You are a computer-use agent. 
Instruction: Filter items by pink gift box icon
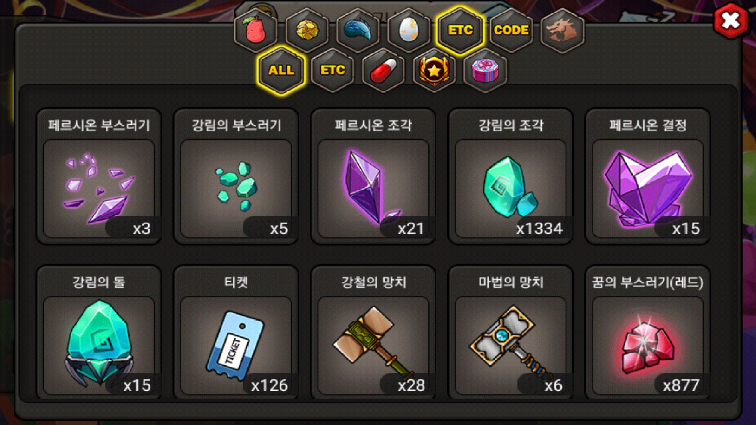pyautogui.click(x=485, y=70)
